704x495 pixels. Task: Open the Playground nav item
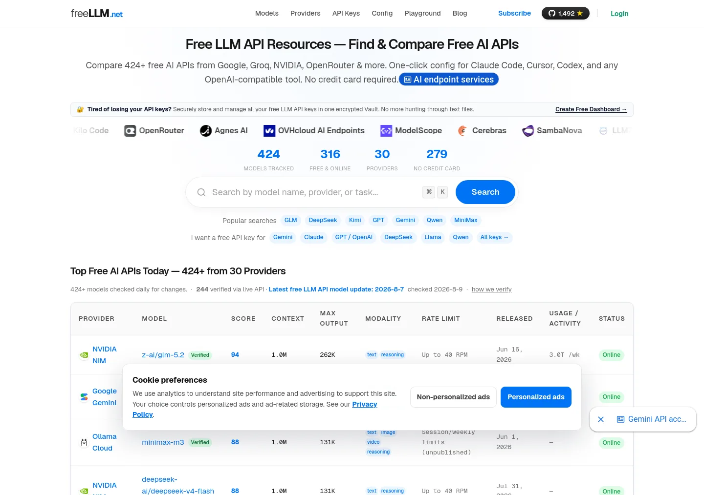click(423, 13)
